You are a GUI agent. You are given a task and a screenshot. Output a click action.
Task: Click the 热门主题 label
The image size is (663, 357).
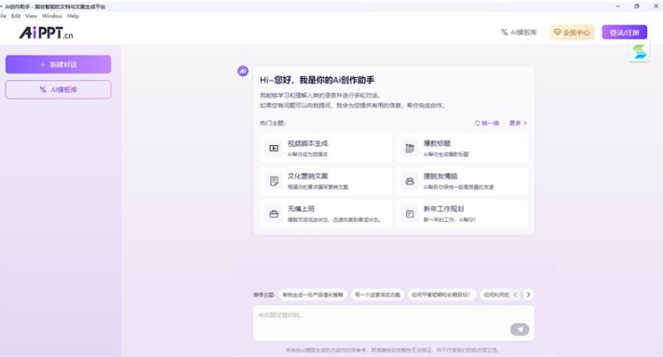click(x=273, y=124)
